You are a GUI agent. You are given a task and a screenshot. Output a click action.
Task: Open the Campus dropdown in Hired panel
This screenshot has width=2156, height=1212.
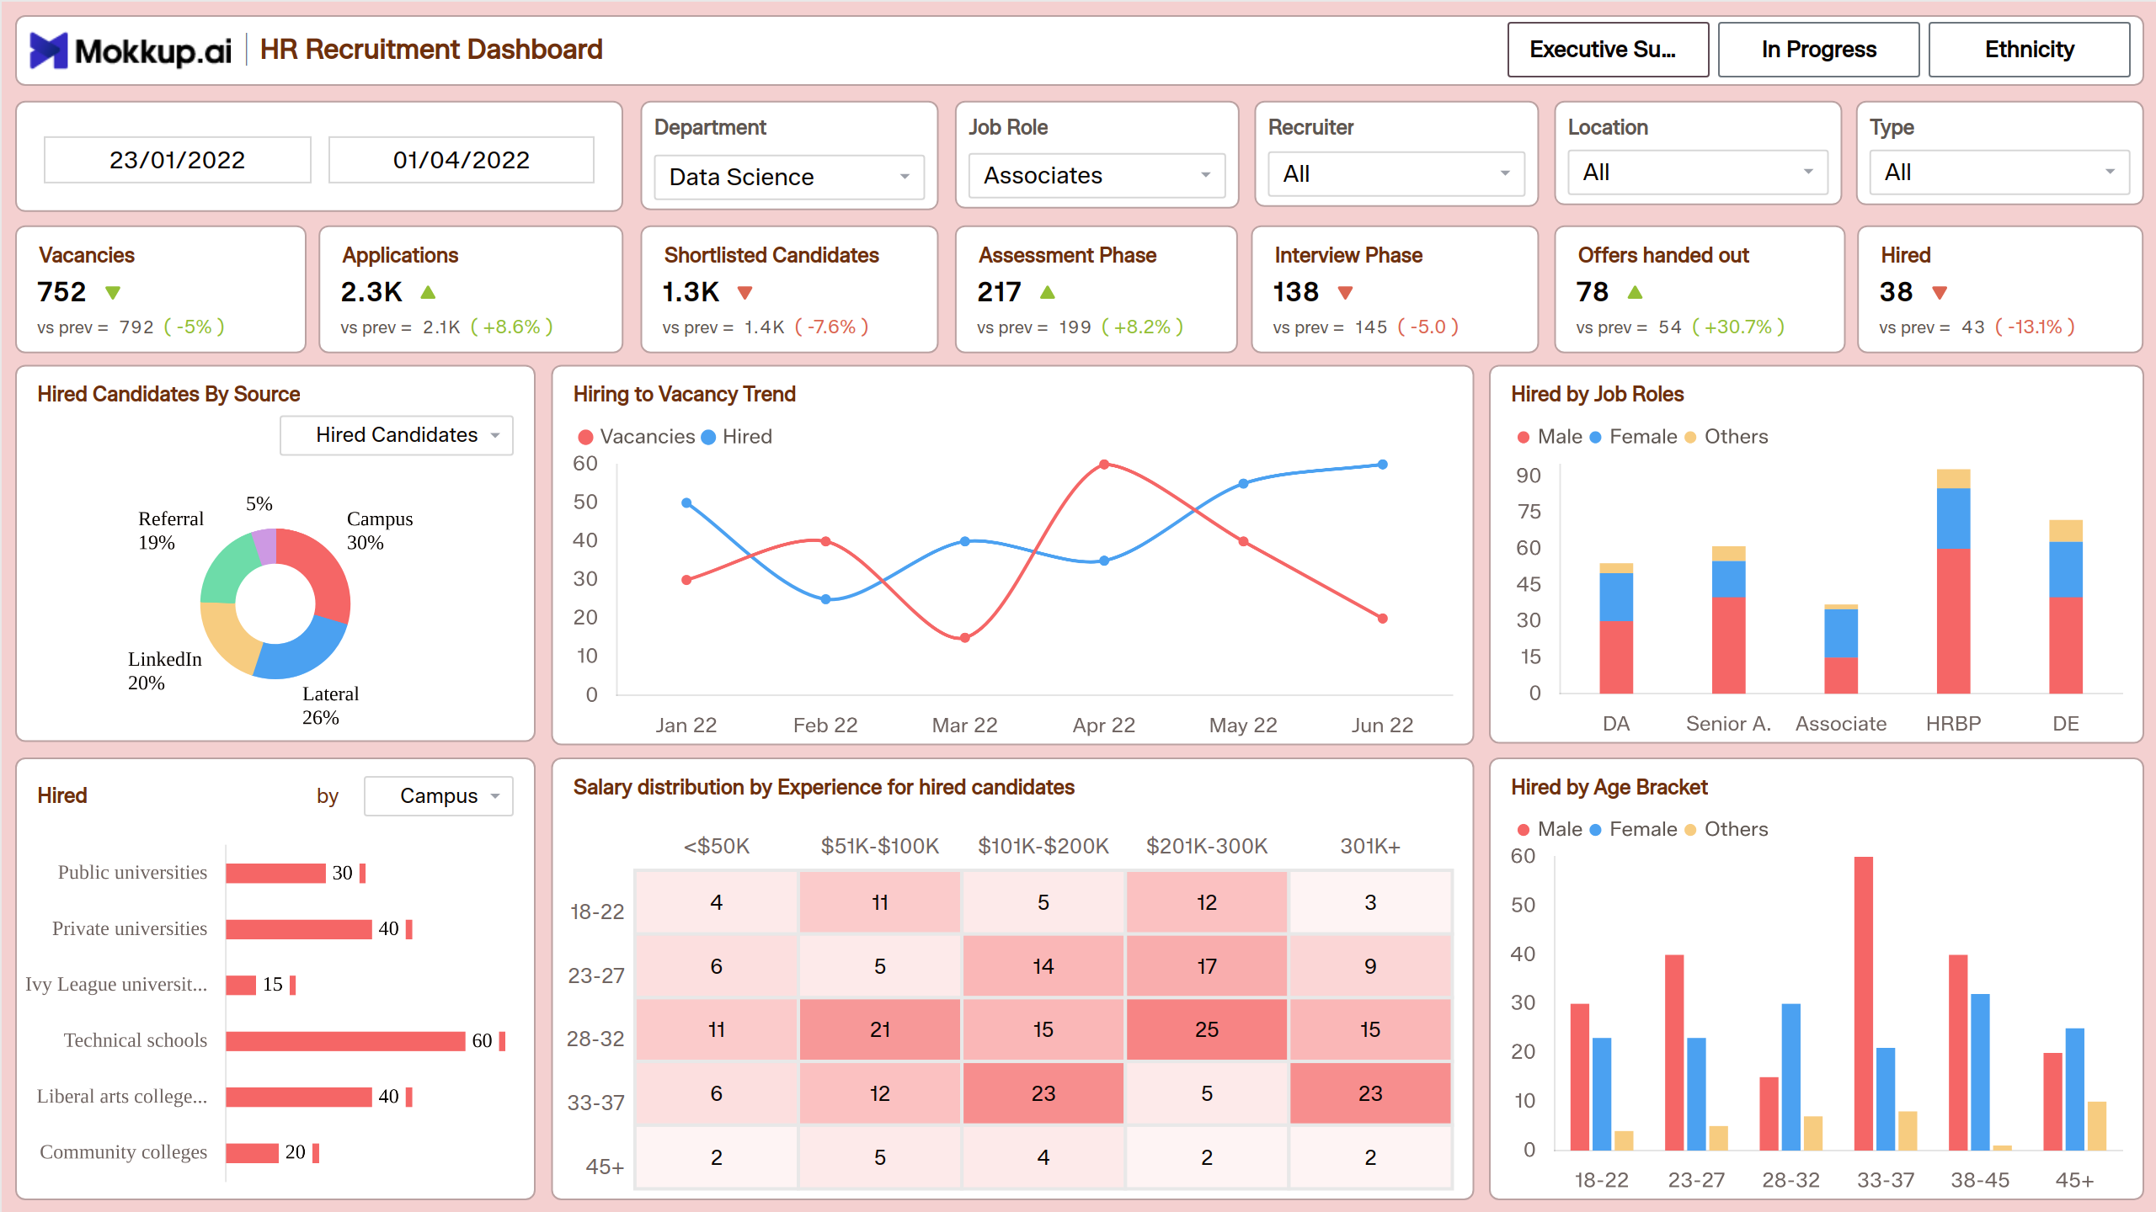[x=439, y=796]
